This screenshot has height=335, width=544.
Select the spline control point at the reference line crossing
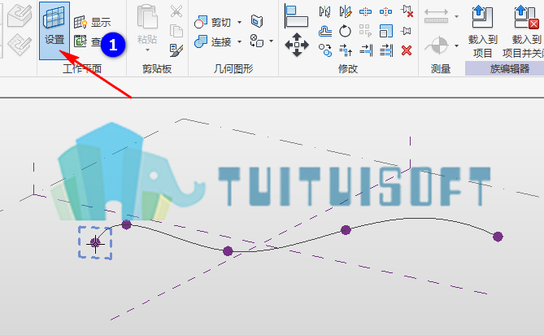coord(228,250)
